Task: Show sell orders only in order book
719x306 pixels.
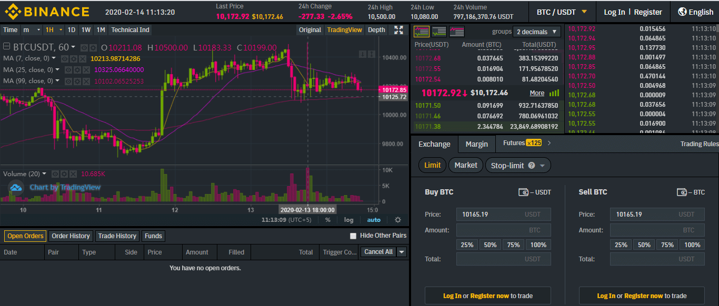Action: 456,31
